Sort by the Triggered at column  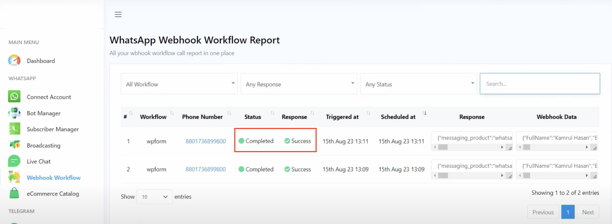pyautogui.click(x=368, y=113)
